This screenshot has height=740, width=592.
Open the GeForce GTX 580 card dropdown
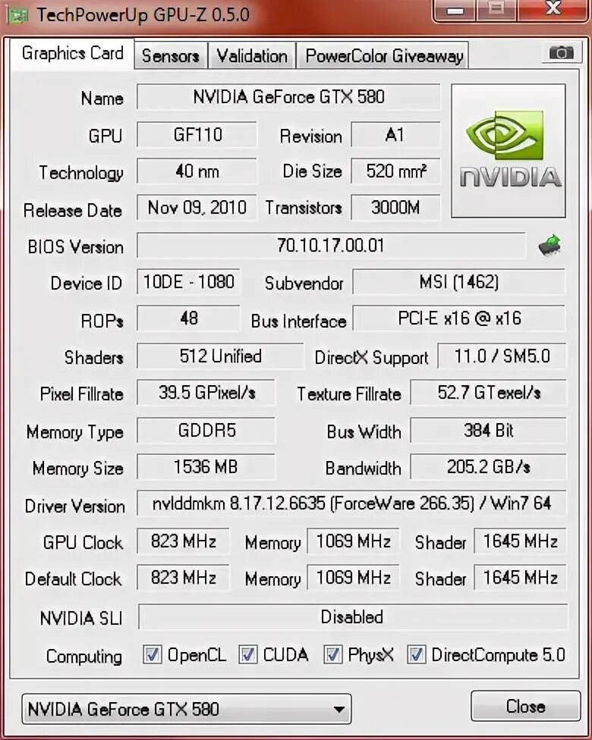(x=187, y=709)
